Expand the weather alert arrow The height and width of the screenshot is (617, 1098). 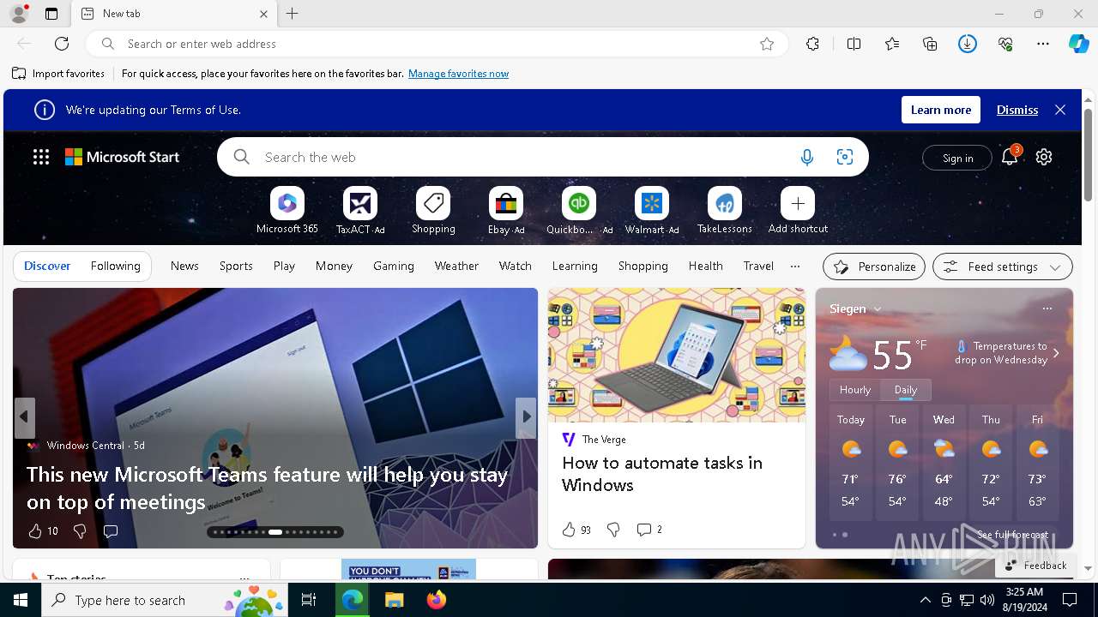coord(1056,353)
